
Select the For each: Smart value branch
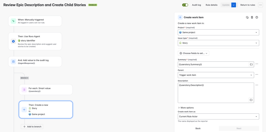(46, 90)
